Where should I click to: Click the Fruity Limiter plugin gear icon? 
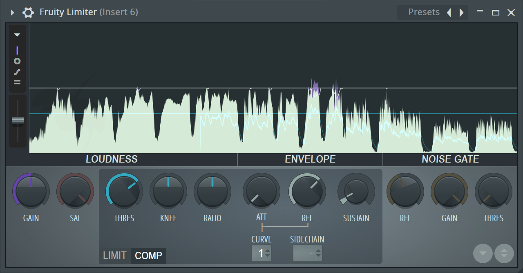(x=28, y=12)
